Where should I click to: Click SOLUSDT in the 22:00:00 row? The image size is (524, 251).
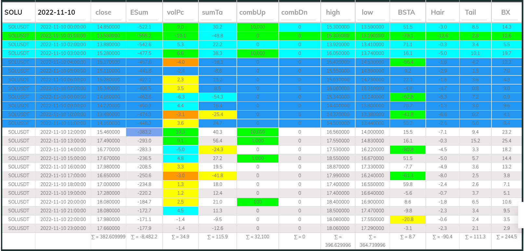19,219
